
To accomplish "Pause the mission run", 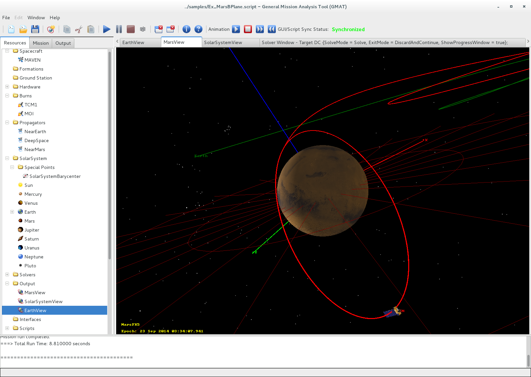I will 119,29.
